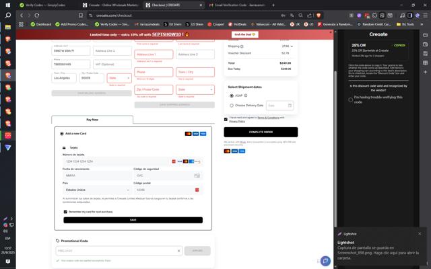431x269 pixels.
Task: Toggle the Terms & Conditions checkbox
Action: tap(226, 120)
